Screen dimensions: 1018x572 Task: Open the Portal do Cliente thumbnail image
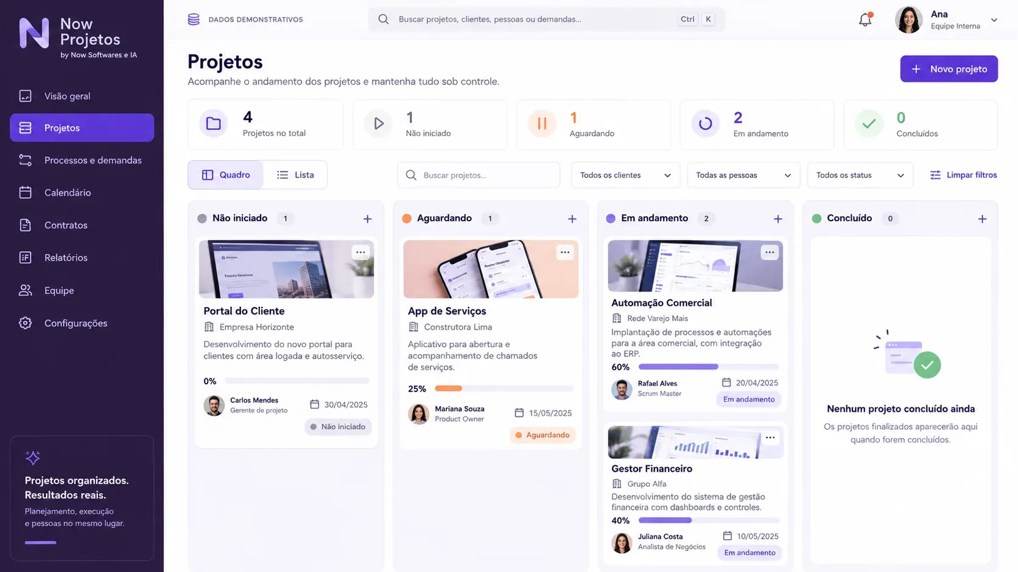[x=286, y=269]
